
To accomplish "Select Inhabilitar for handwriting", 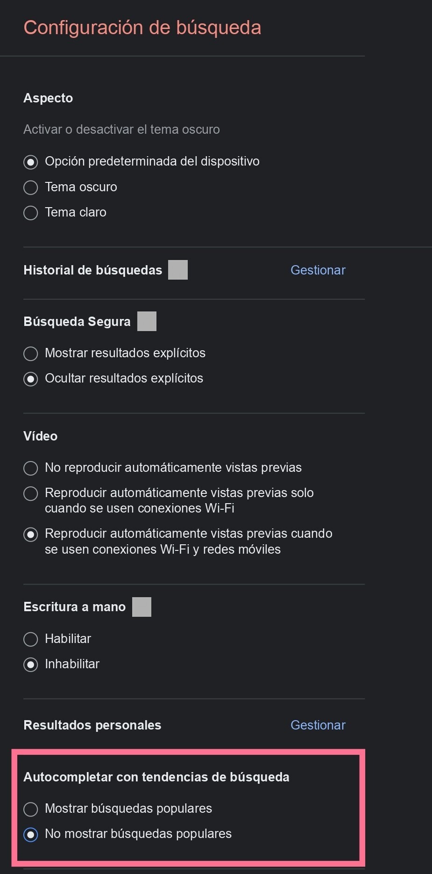I will coord(30,664).
